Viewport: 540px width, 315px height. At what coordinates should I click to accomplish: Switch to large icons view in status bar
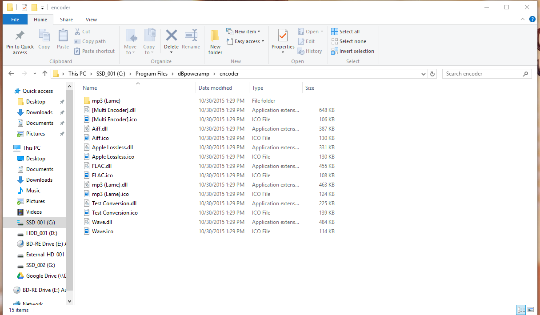[530, 310]
